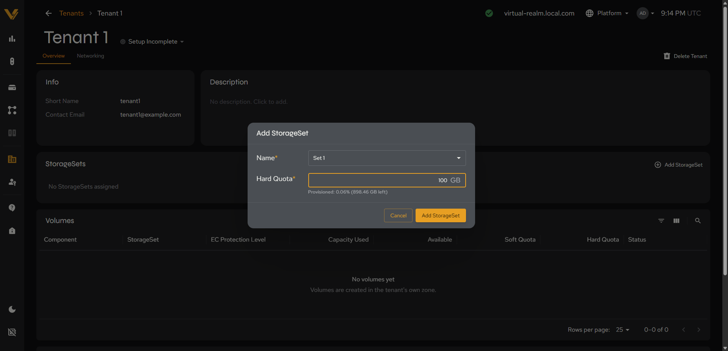Screen dimensions: 728x351
Task: Open the storage drive sidebar icon
Action: click(x=12, y=87)
